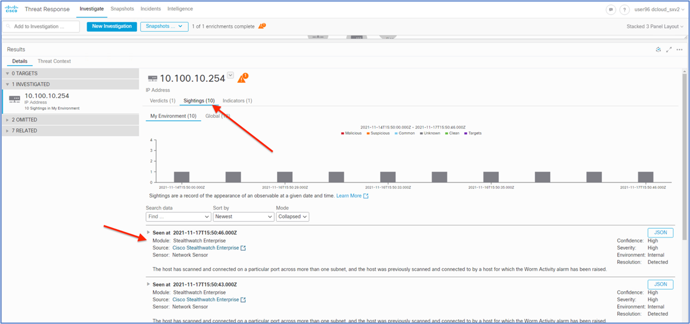
Task: Toggle the Unknown legend entry
Action: 430,133
